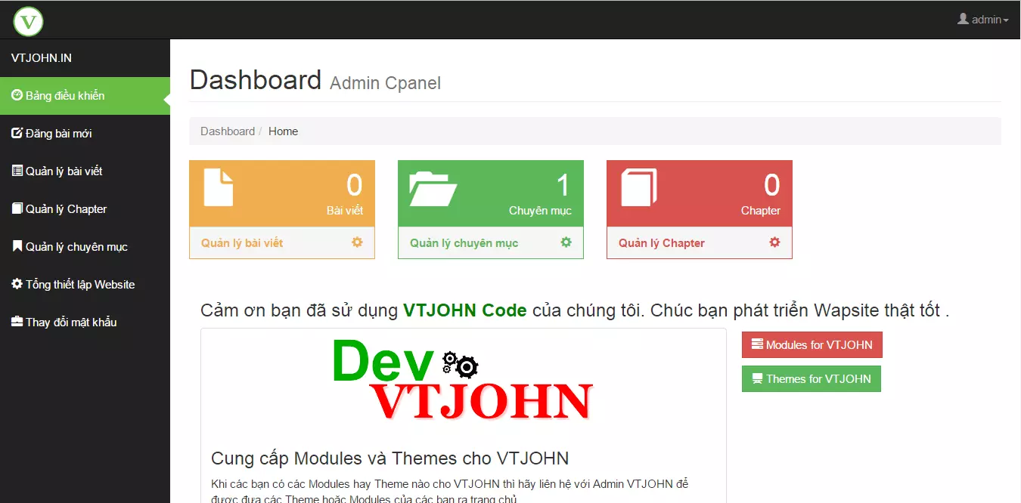
Task: Open Tổng thiết lập Website settings
Action: coord(79,285)
